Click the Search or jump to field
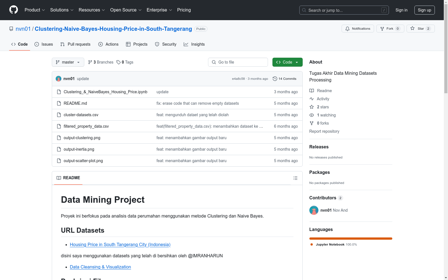 click(x=344, y=10)
